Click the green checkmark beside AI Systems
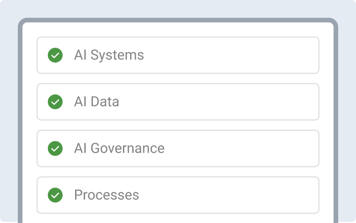356x223 pixels. (x=55, y=55)
